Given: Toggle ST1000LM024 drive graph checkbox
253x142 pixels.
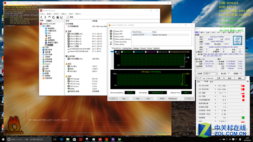Looking at the screenshot, I should click(169, 52).
